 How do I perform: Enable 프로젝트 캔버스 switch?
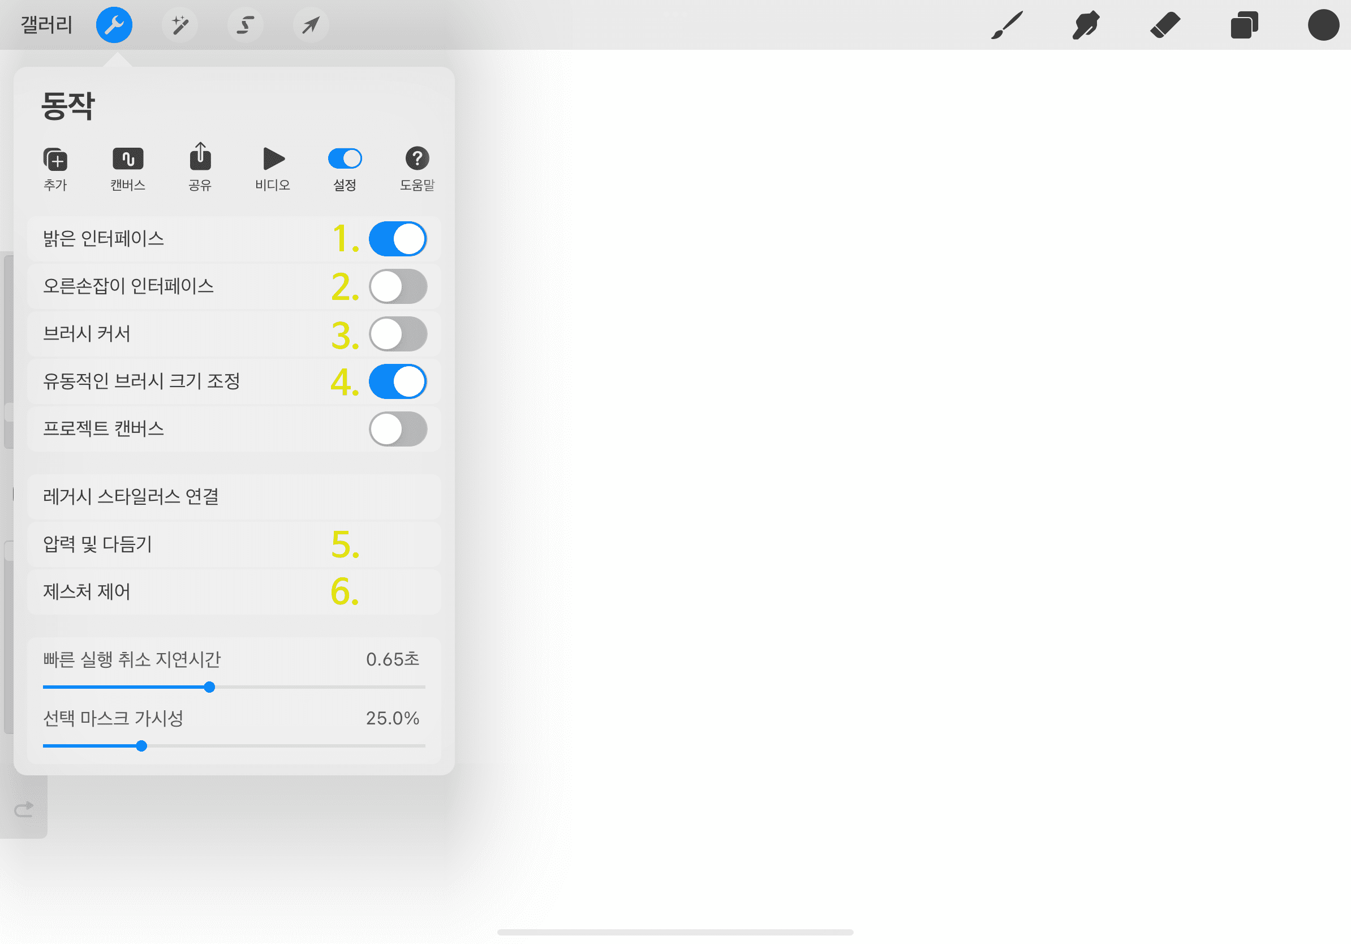coord(398,429)
